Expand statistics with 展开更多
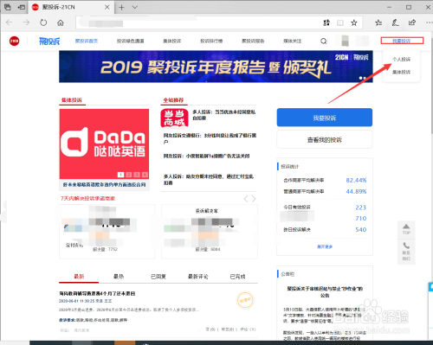The height and width of the screenshot is (345, 433). (325, 246)
